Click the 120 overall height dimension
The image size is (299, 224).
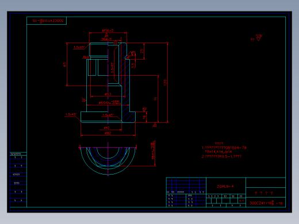coord(165,83)
